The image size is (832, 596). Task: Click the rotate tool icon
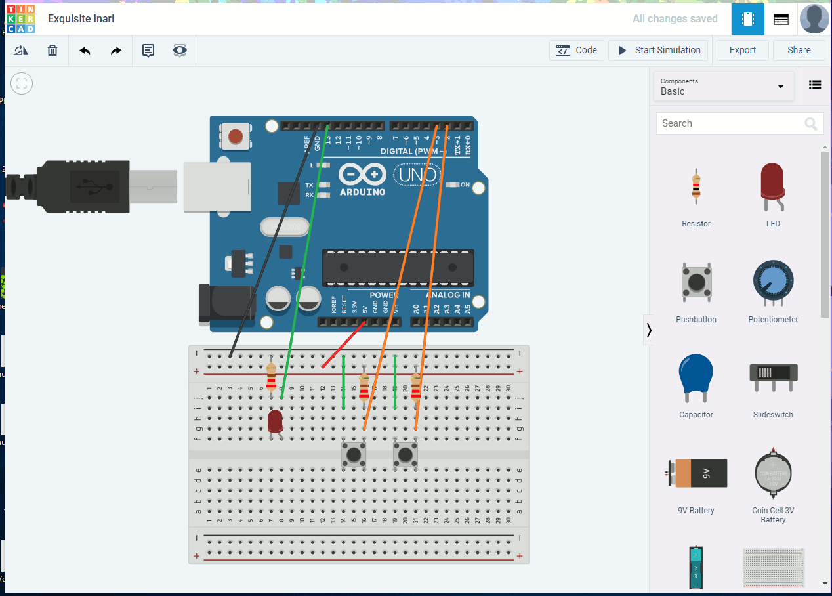point(21,51)
